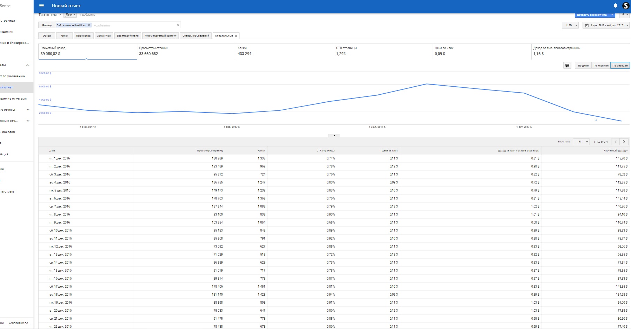Open notifications bell
Screen dimensions: 631x329
pyautogui.click(x=615, y=6)
